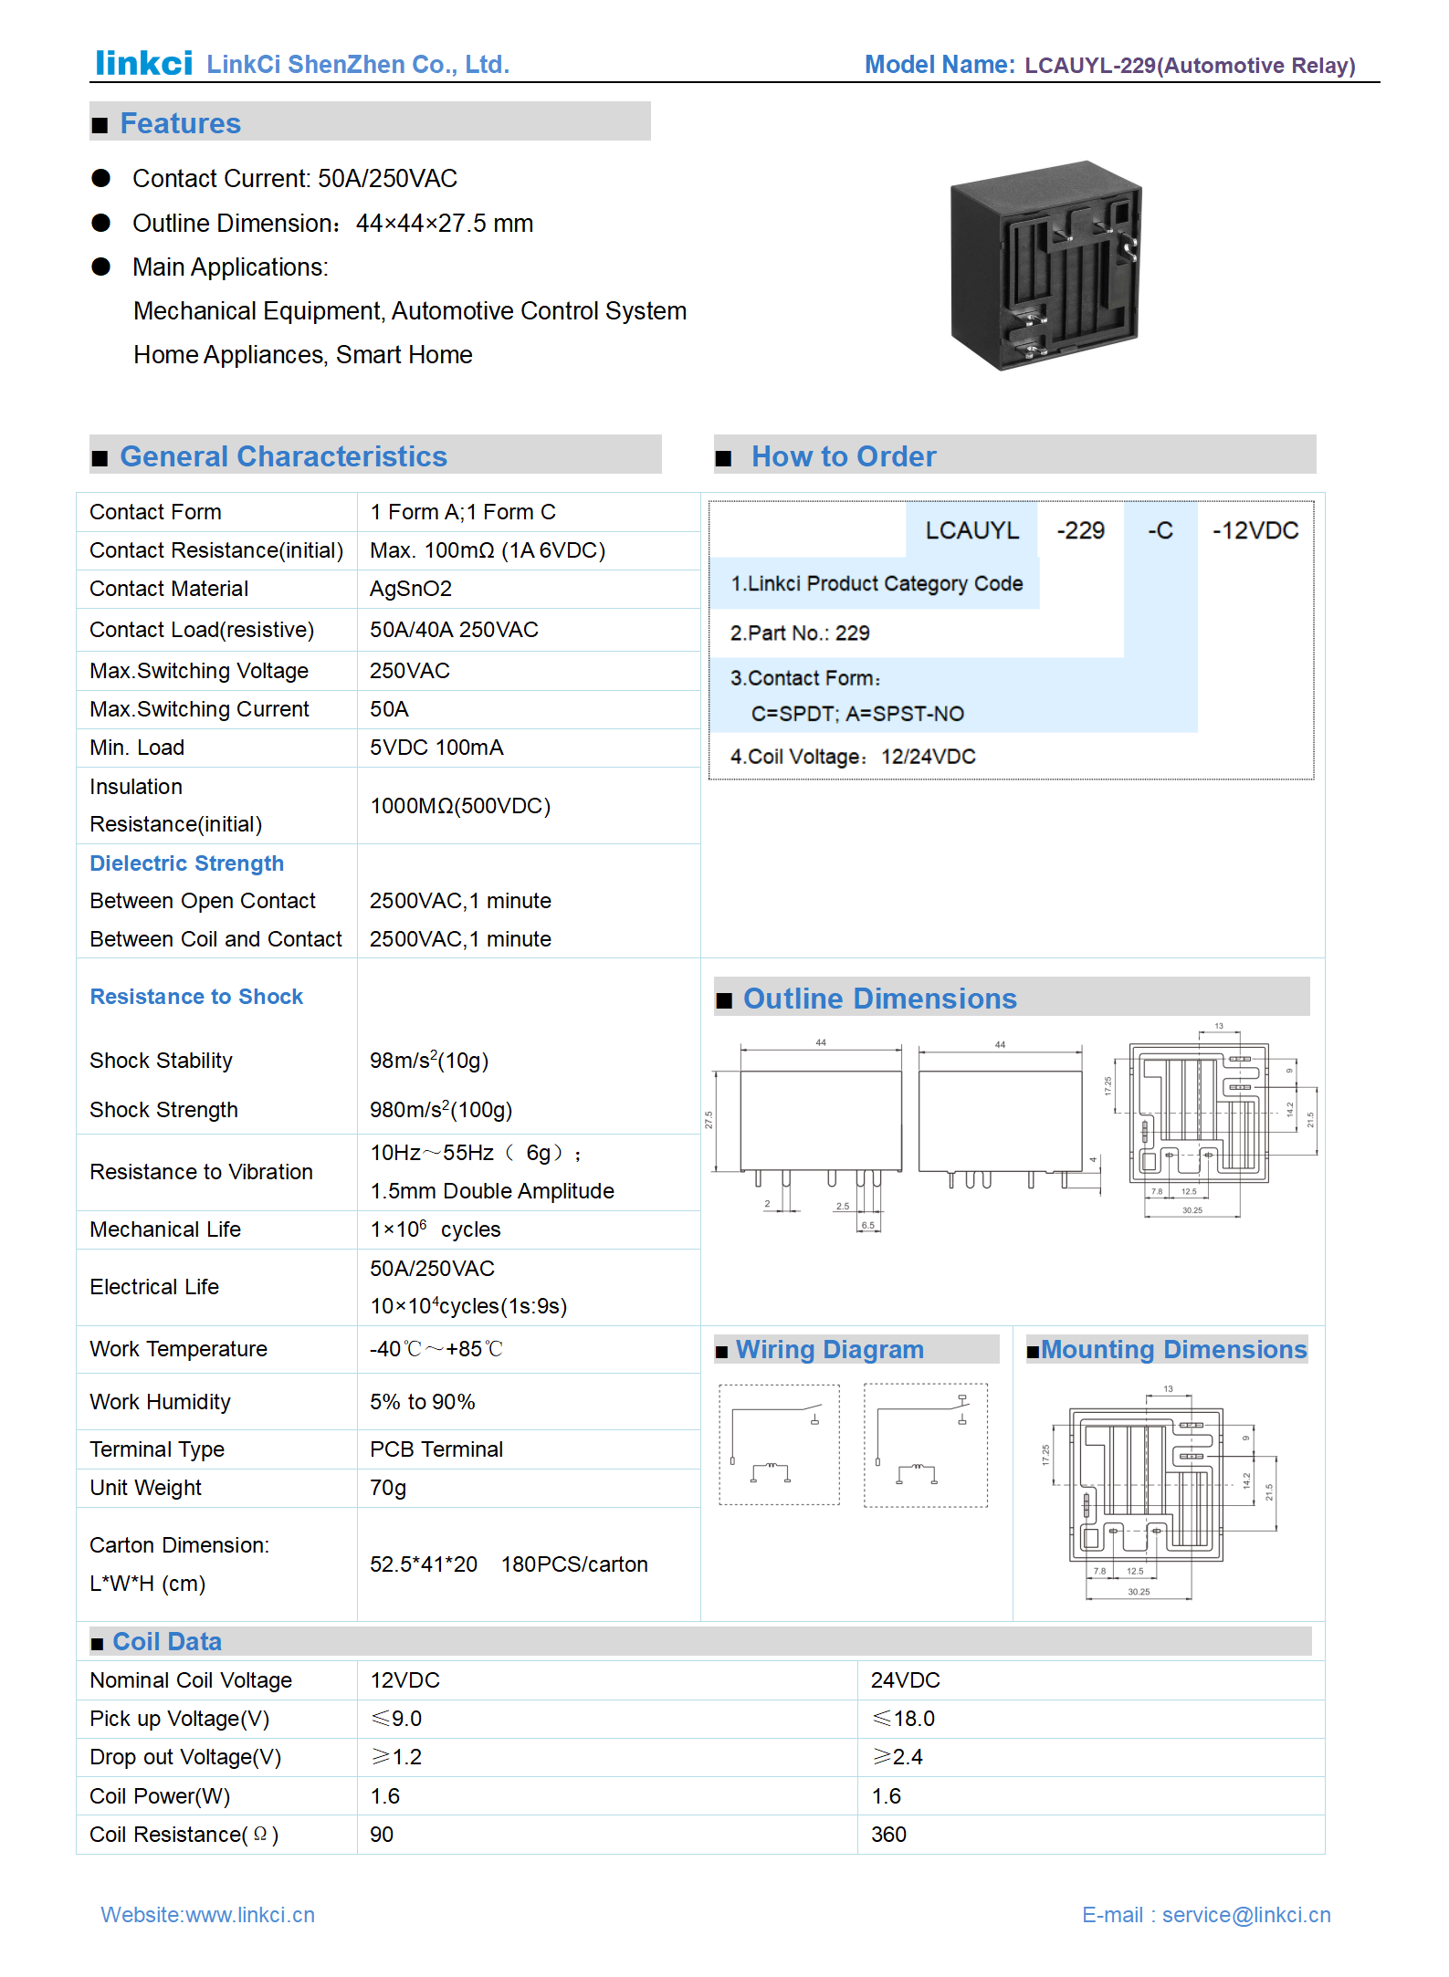
Task: Click the Resistance to Shock blue subheading
Action: coord(196,997)
